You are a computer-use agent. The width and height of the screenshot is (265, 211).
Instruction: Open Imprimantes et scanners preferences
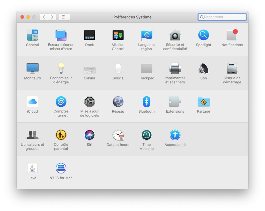point(175,69)
